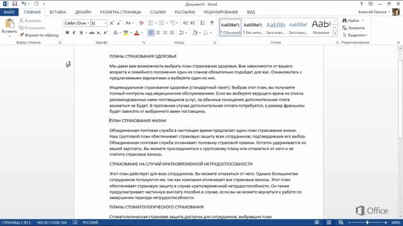Image resolution: width=403 pixels, height=226 pixels.
Task: Decrease font size with the smaller A icon
Action: pos(119,23)
